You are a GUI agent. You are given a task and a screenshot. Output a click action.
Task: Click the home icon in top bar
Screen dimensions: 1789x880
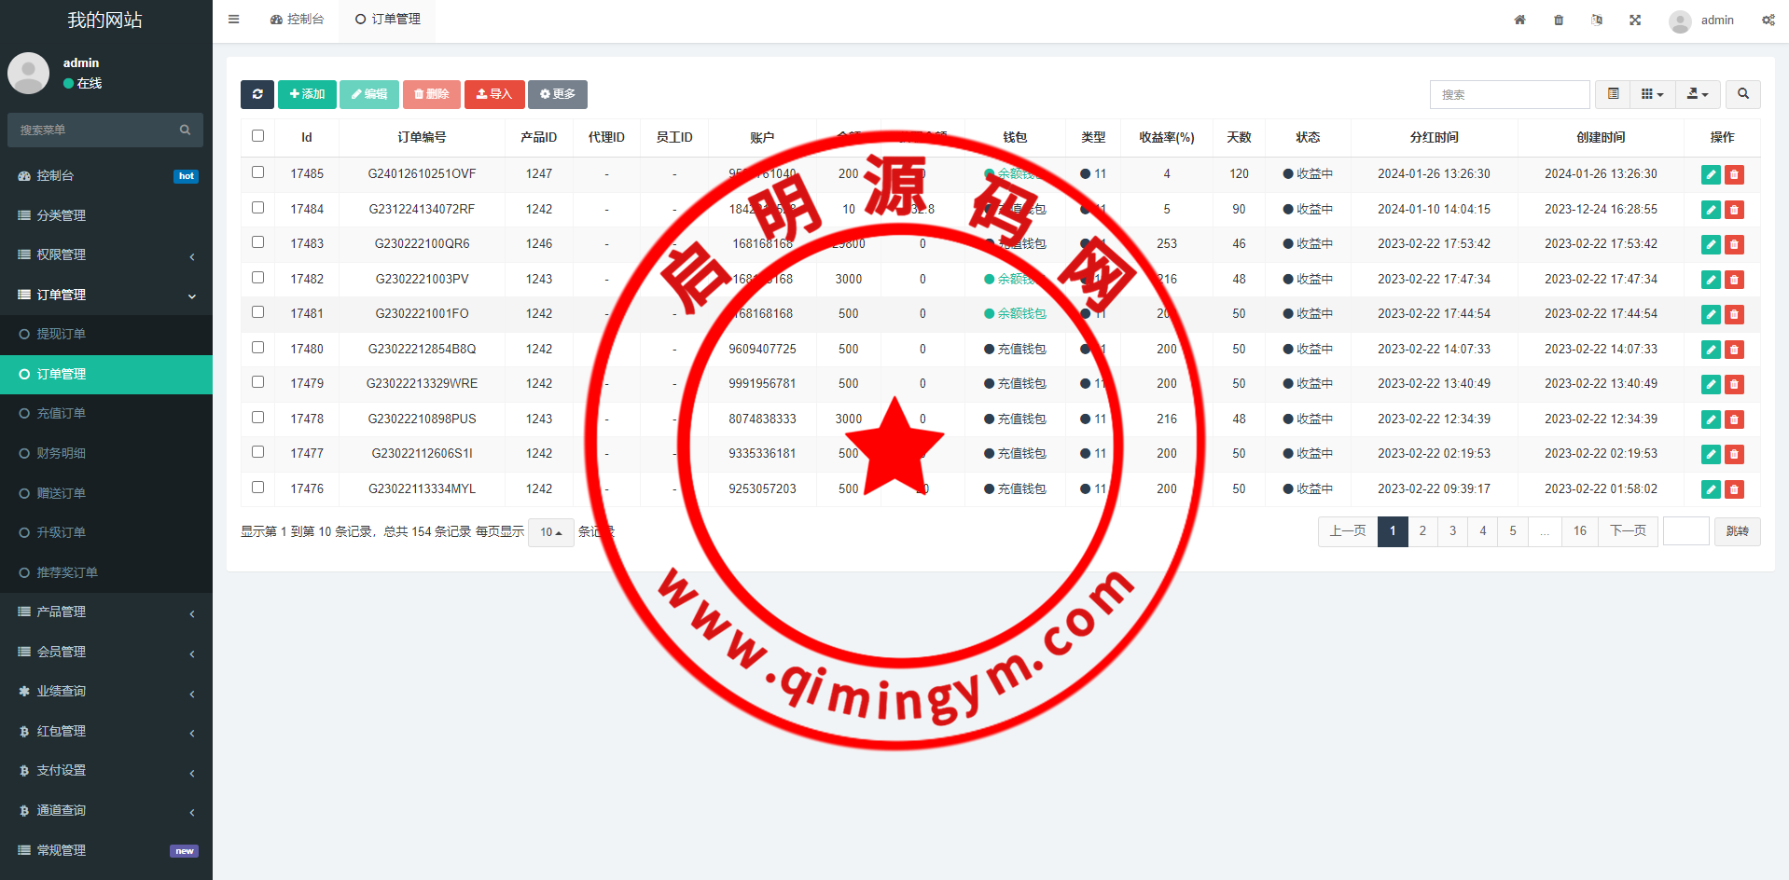(1519, 20)
